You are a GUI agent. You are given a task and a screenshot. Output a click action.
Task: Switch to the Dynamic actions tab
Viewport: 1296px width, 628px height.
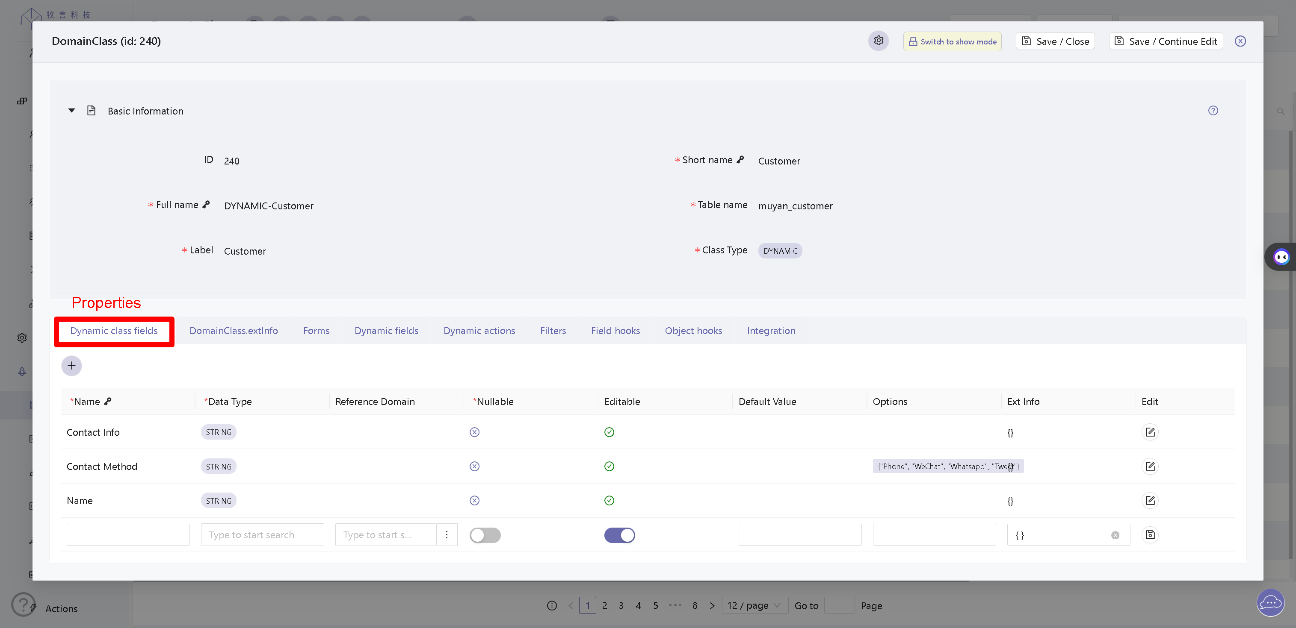[x=479, y=330]
